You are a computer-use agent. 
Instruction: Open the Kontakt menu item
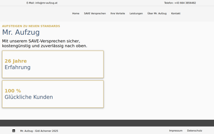tap(176, 14)
